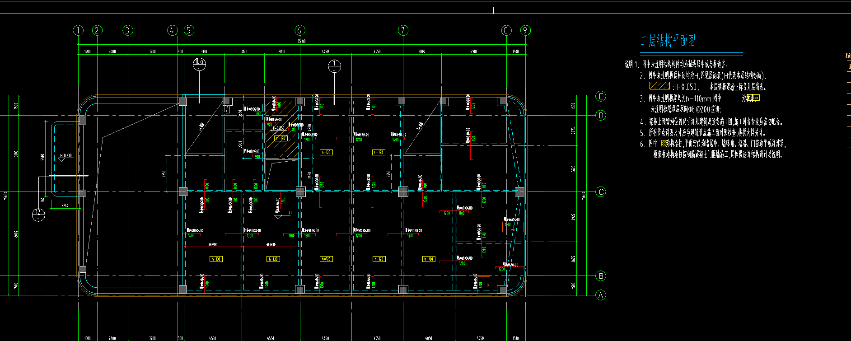Select the axis bubble numbered 3
This screenshot has height=341, width=851.
click(x=128, y=30)
